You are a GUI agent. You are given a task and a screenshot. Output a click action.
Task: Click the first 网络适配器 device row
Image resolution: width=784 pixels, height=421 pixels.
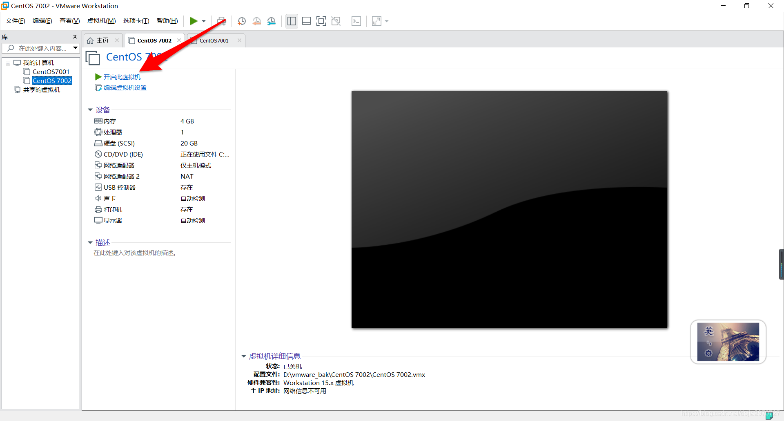click(162, 166)
